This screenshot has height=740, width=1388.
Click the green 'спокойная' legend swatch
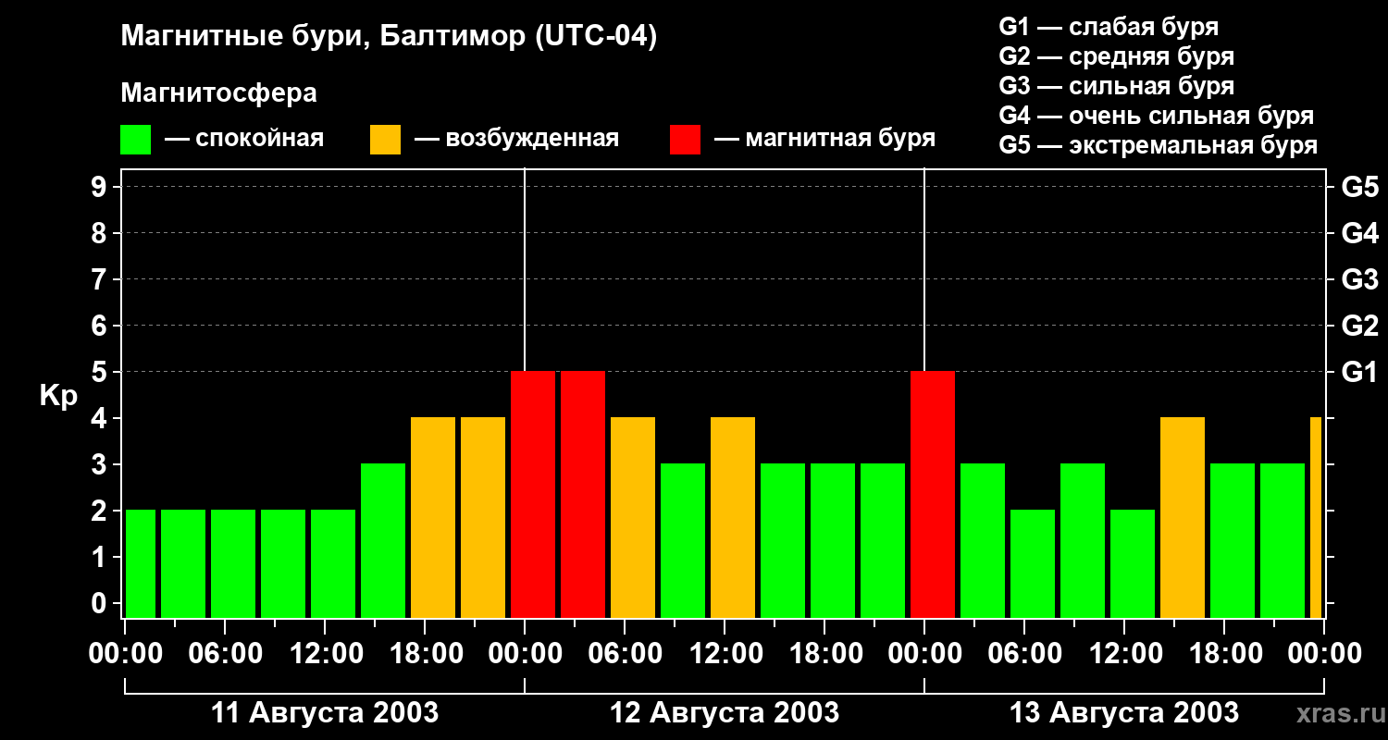point(135,140)
